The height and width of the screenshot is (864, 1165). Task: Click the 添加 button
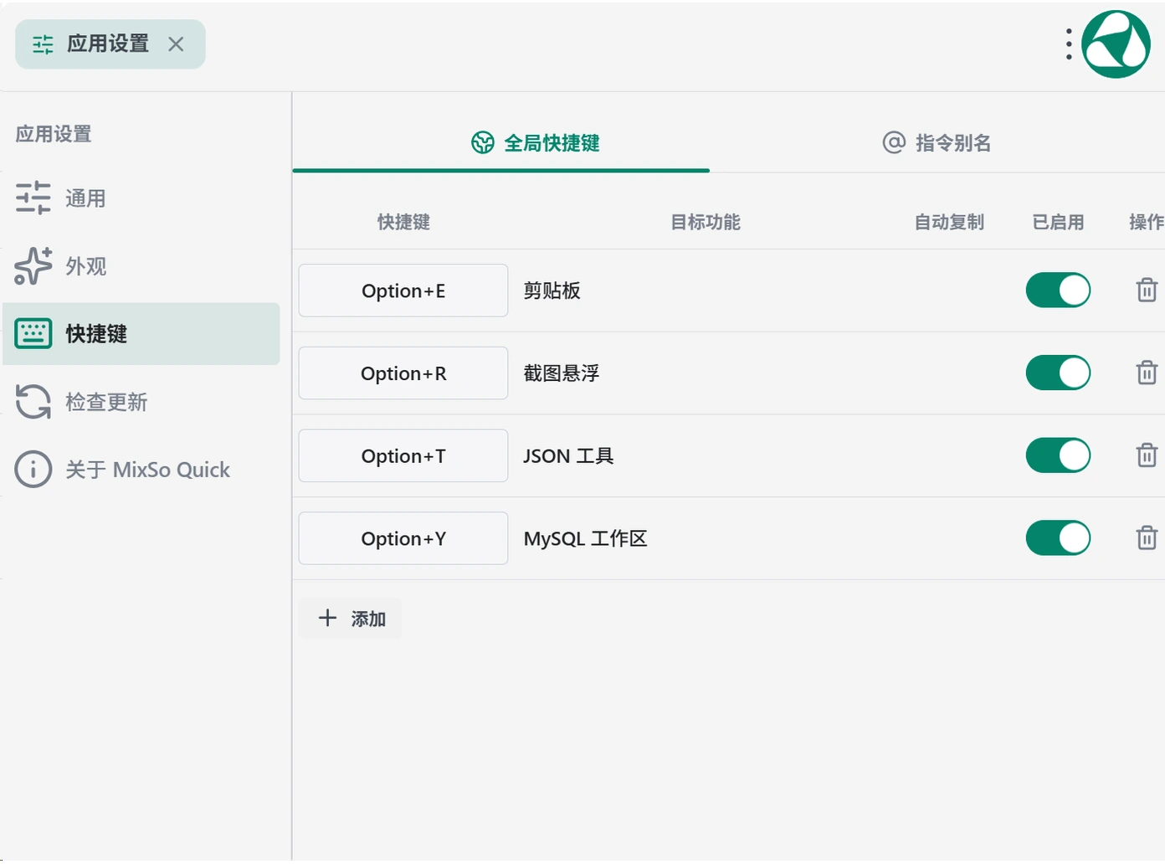coord(351,619)
